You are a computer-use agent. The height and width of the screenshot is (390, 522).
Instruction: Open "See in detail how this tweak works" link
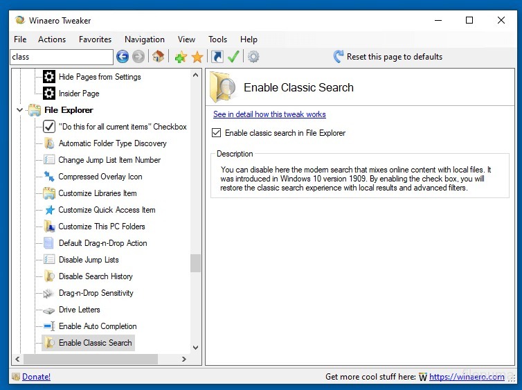(269, 114)
